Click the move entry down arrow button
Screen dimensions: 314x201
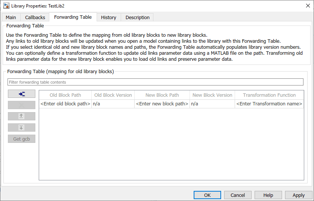click(21, 127)
